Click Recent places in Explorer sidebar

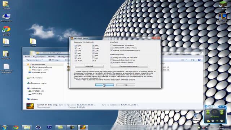[x=39, y=70]
